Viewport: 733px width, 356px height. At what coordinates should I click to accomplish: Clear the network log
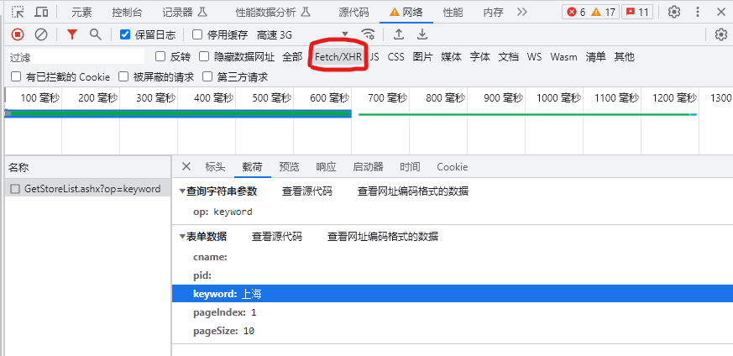click(42, 34)
